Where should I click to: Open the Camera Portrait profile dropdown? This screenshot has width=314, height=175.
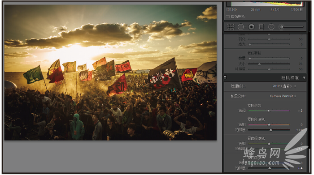283,96
